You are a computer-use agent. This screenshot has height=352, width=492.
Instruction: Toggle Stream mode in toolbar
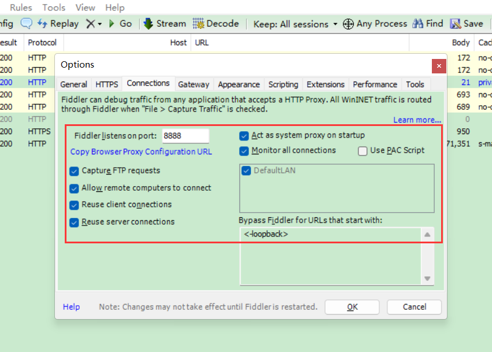[165, 24]
